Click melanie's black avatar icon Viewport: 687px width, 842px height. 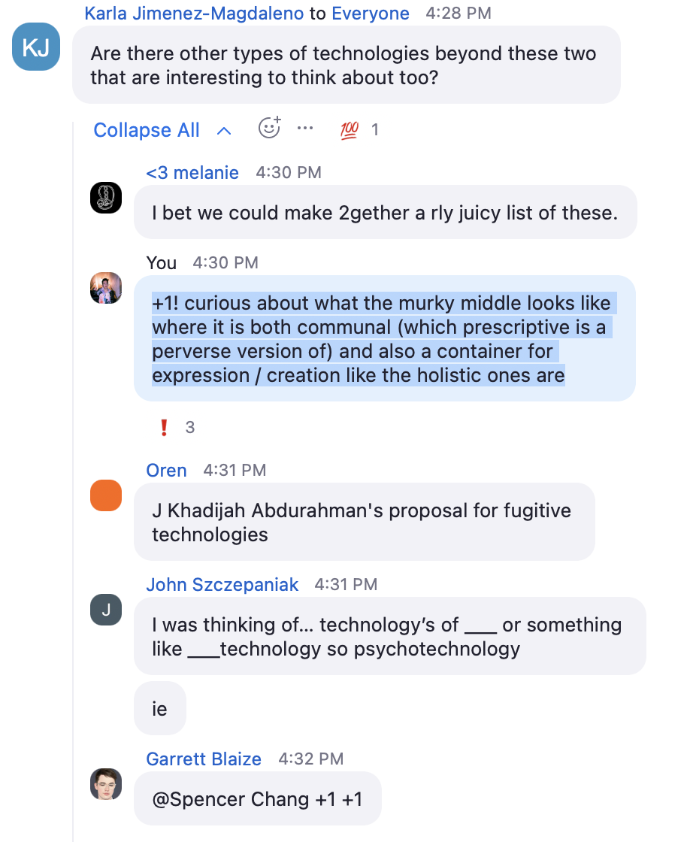(105, 198)
